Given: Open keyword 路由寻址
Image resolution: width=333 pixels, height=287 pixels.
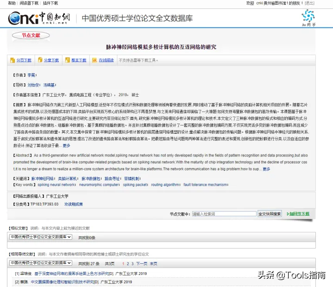Looking at the screenshot, I should 112,179.
